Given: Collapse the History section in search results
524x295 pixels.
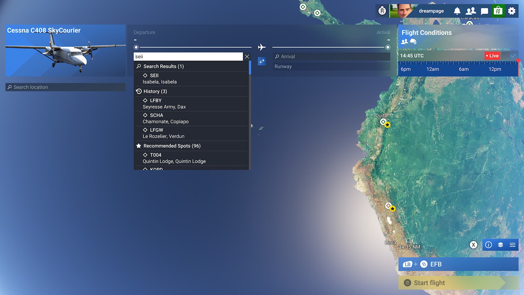Looking at the screenshot, I should [155, 91].
